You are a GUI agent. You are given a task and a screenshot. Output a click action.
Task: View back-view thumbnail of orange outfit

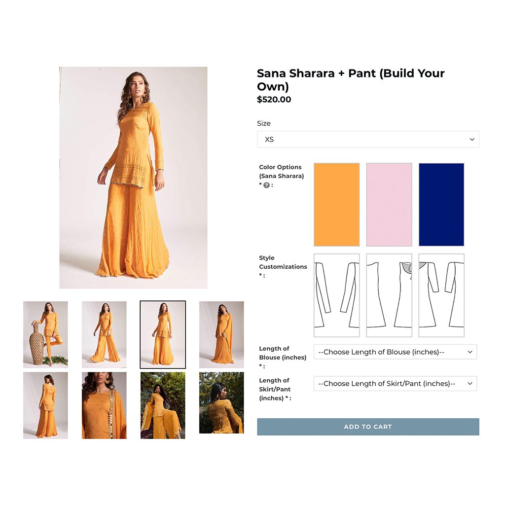coord(45,405)
